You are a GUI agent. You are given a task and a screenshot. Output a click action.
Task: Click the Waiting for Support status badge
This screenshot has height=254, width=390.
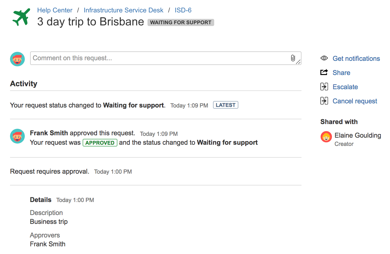coord(181,22)
